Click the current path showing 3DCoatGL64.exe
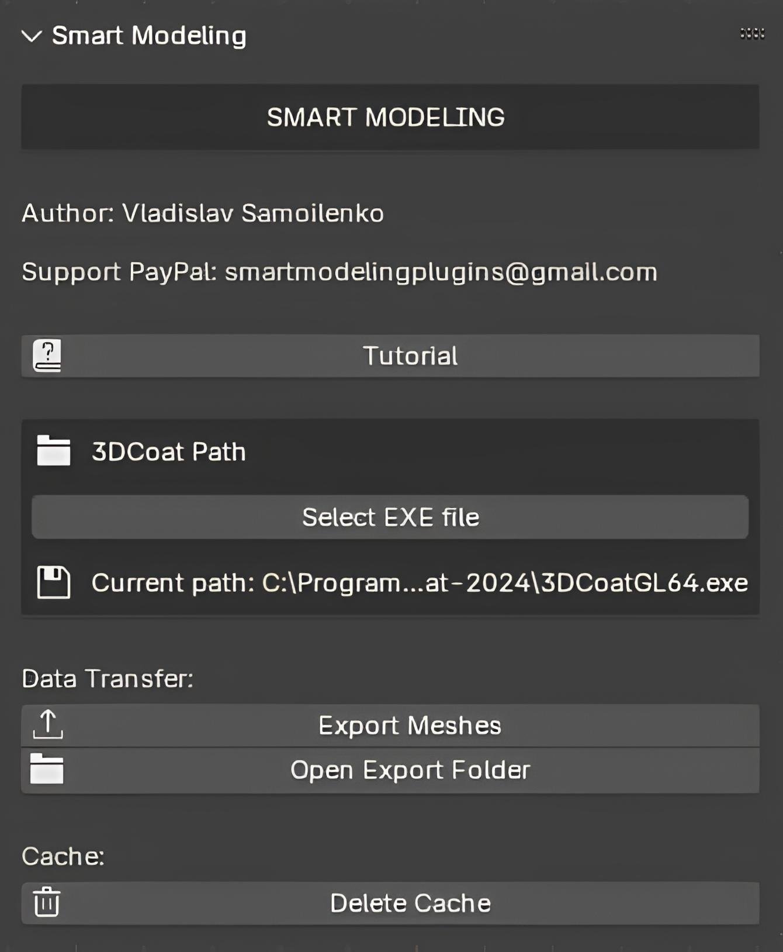This screenshot has width=783, height=952. (419, 582)
